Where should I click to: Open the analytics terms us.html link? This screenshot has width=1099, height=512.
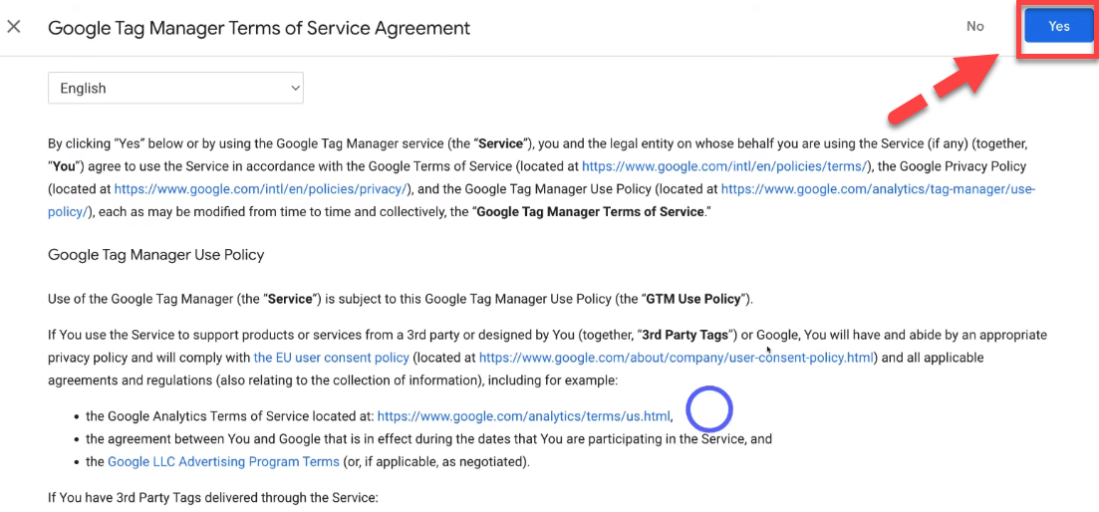[523, 416]
